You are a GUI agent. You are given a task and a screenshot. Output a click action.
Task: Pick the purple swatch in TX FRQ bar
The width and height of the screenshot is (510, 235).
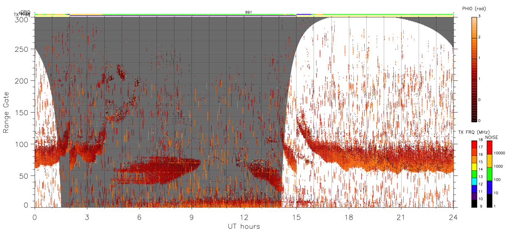tap(474, 196)
